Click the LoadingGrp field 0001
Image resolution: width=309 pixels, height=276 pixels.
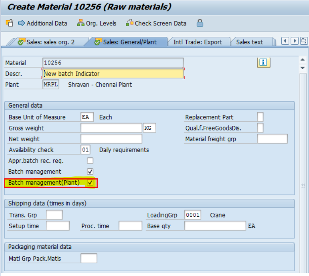tap(193, 215)
